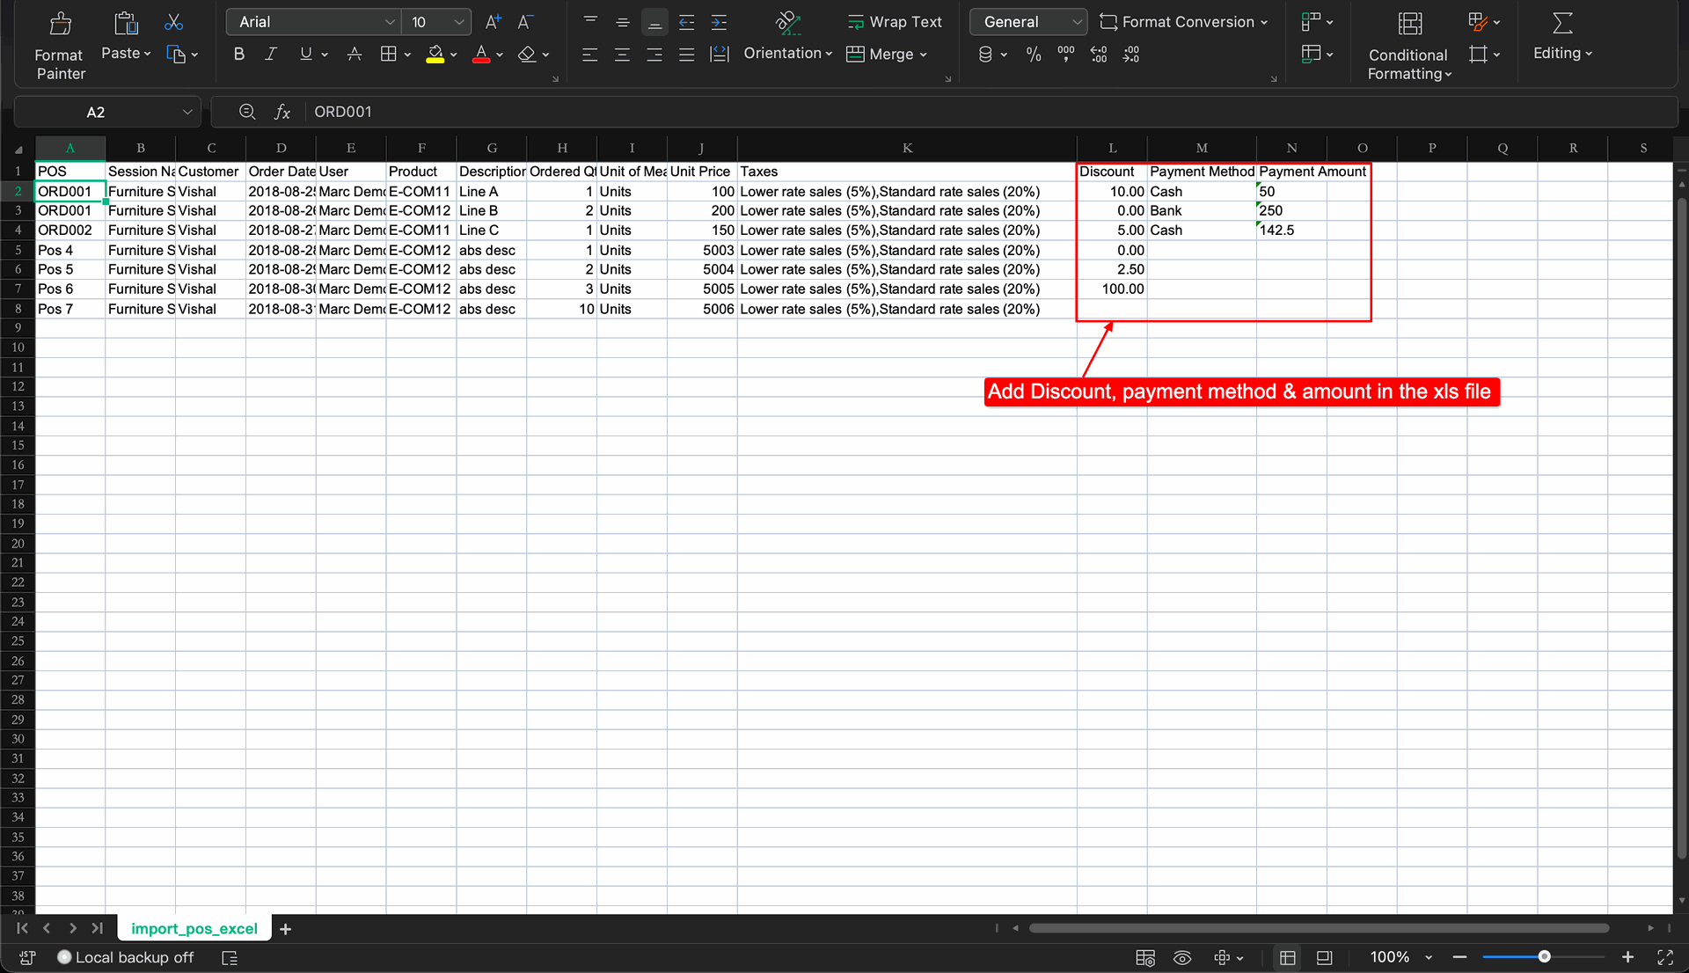
Task: Increase font size icon
Action: point(494,22)
